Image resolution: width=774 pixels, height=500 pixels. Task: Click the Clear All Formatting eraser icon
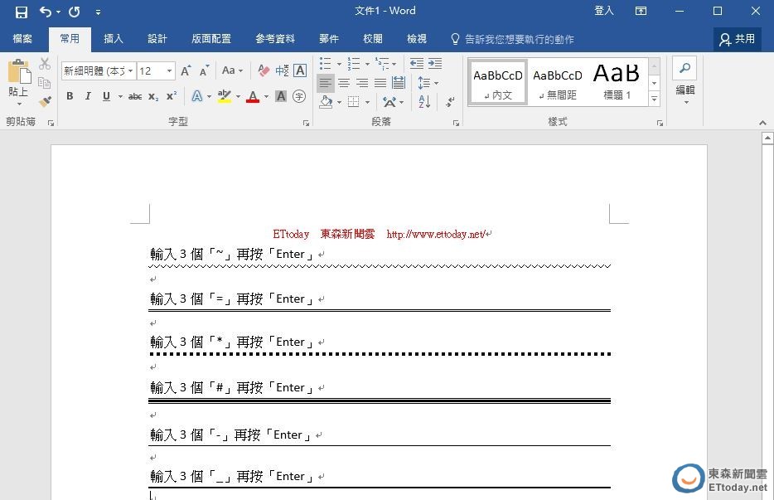point(264,70)
